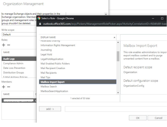Select the redacted member row in Members list
This screenshot has width=167, height=127.
pos(19,101)
